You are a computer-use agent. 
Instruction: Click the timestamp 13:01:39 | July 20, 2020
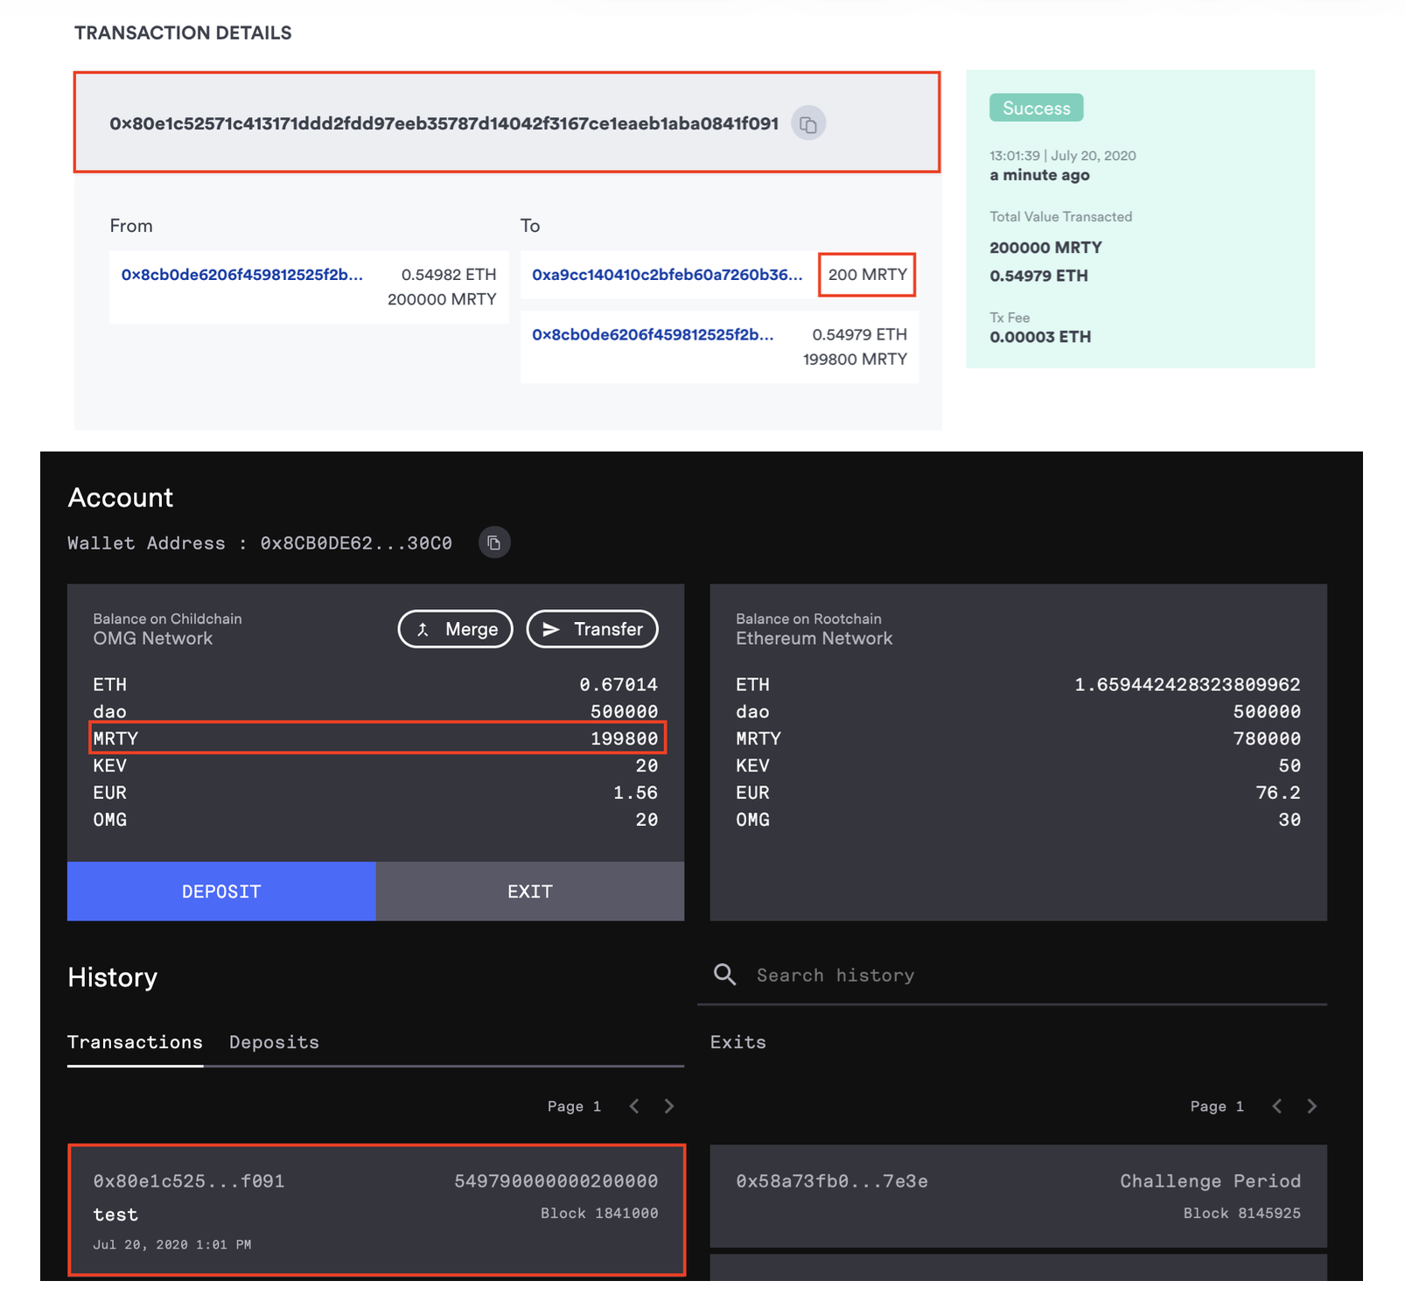[x=1063, y=156]
